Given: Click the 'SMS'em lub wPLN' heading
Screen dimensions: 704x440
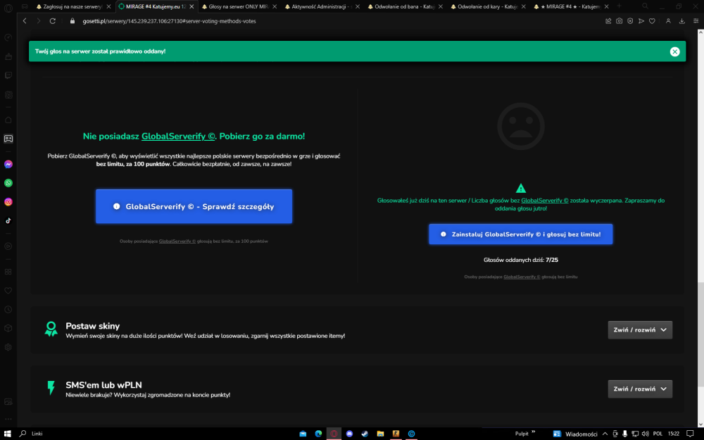Looking at the screenshot, I should pyautogui.click(x=103, y=385).
